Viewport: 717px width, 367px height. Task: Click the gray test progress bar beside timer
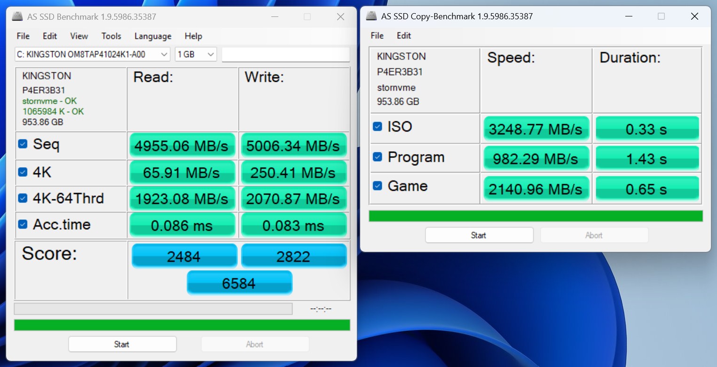pos(153,309)
